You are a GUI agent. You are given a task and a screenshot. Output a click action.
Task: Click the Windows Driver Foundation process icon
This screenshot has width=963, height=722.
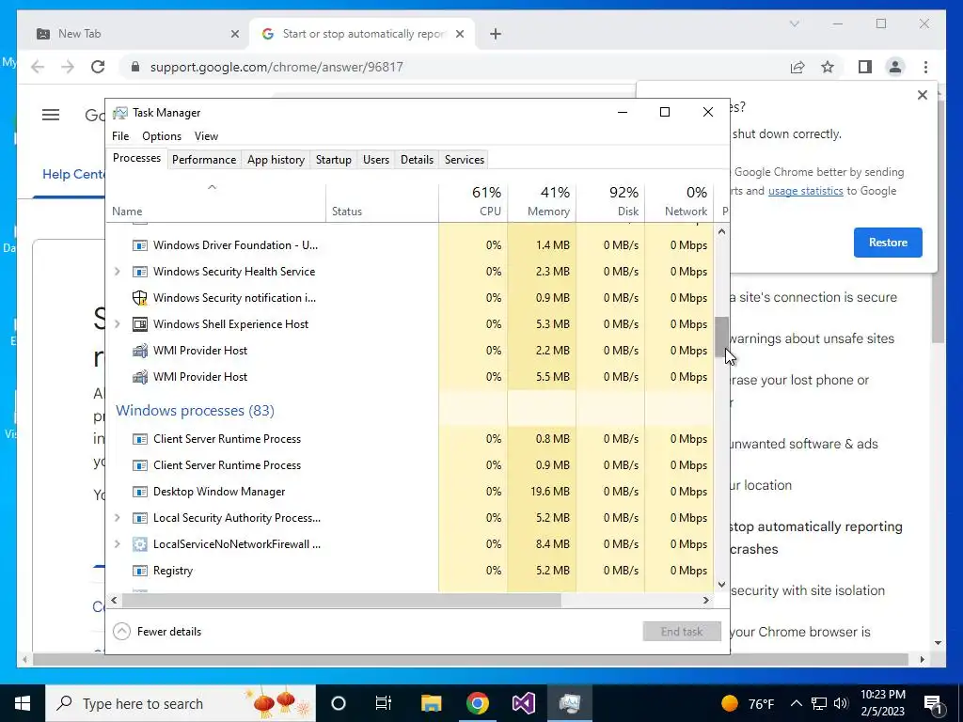pos(140,245)
